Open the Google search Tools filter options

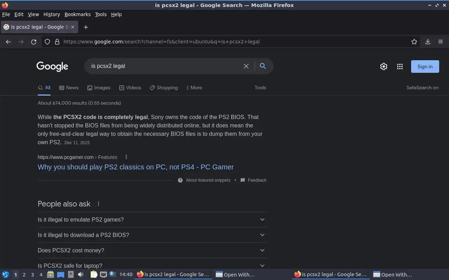click(x=260, y=87)
